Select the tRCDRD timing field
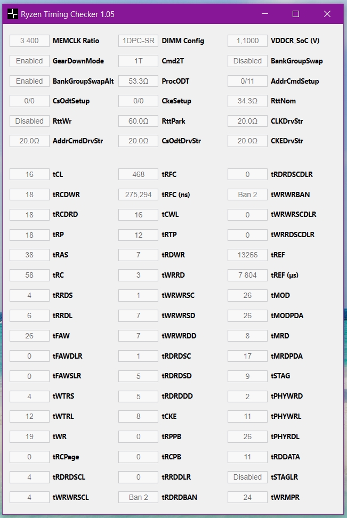The height and width of the screenshot is (518, 347). (29, 215)
